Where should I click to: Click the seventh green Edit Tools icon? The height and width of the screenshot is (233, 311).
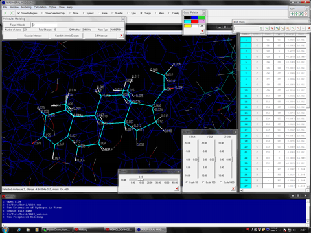click(x=293, y=28)
